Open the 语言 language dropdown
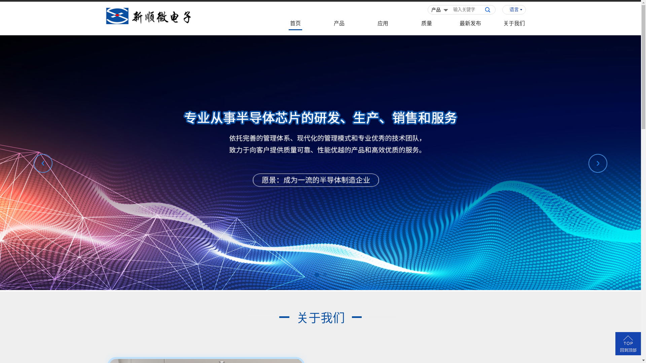This screenshot has width=646, height=363. click(x=514, y=10)
